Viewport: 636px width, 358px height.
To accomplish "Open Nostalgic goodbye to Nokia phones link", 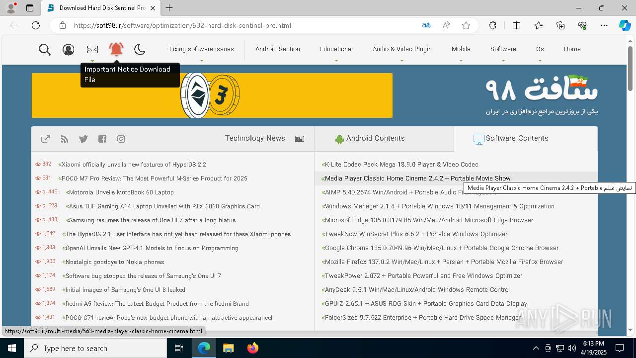I will (115, 262).
